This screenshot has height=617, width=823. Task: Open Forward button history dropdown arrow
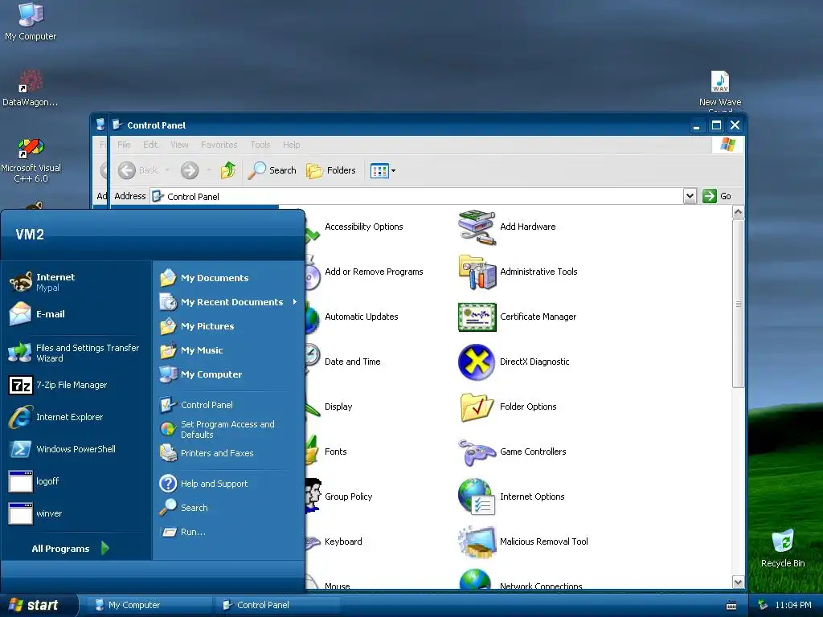(208, 170)
